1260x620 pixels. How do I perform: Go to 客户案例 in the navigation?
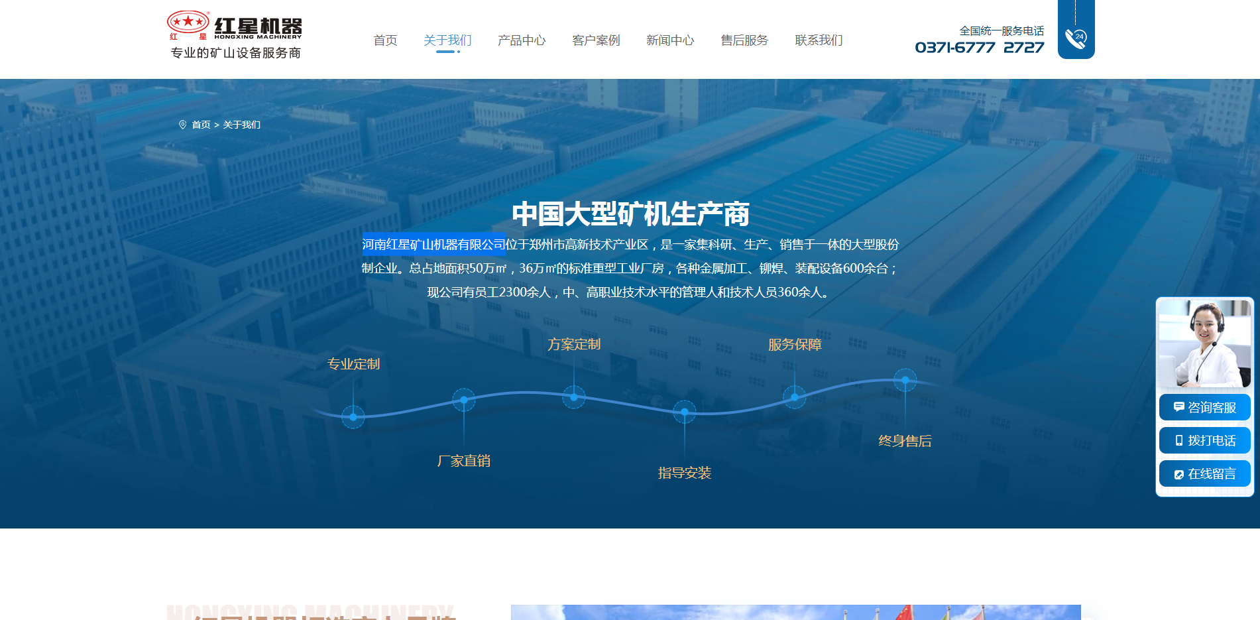tap(596, 40)
